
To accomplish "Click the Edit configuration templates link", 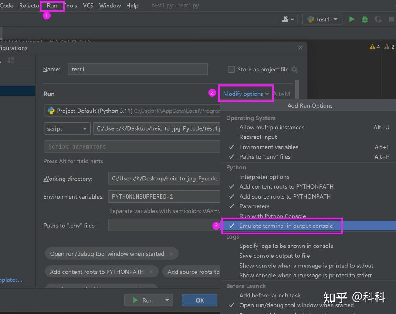I will tap(10, 280).
